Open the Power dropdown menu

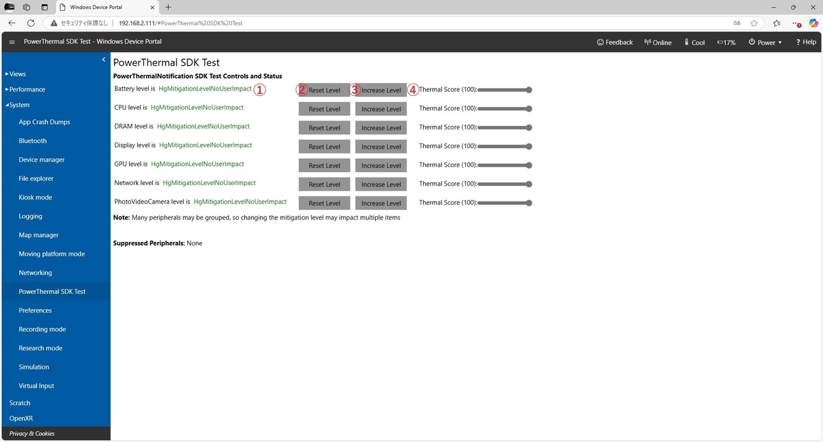pyautogui.click(x=765, y=42)
